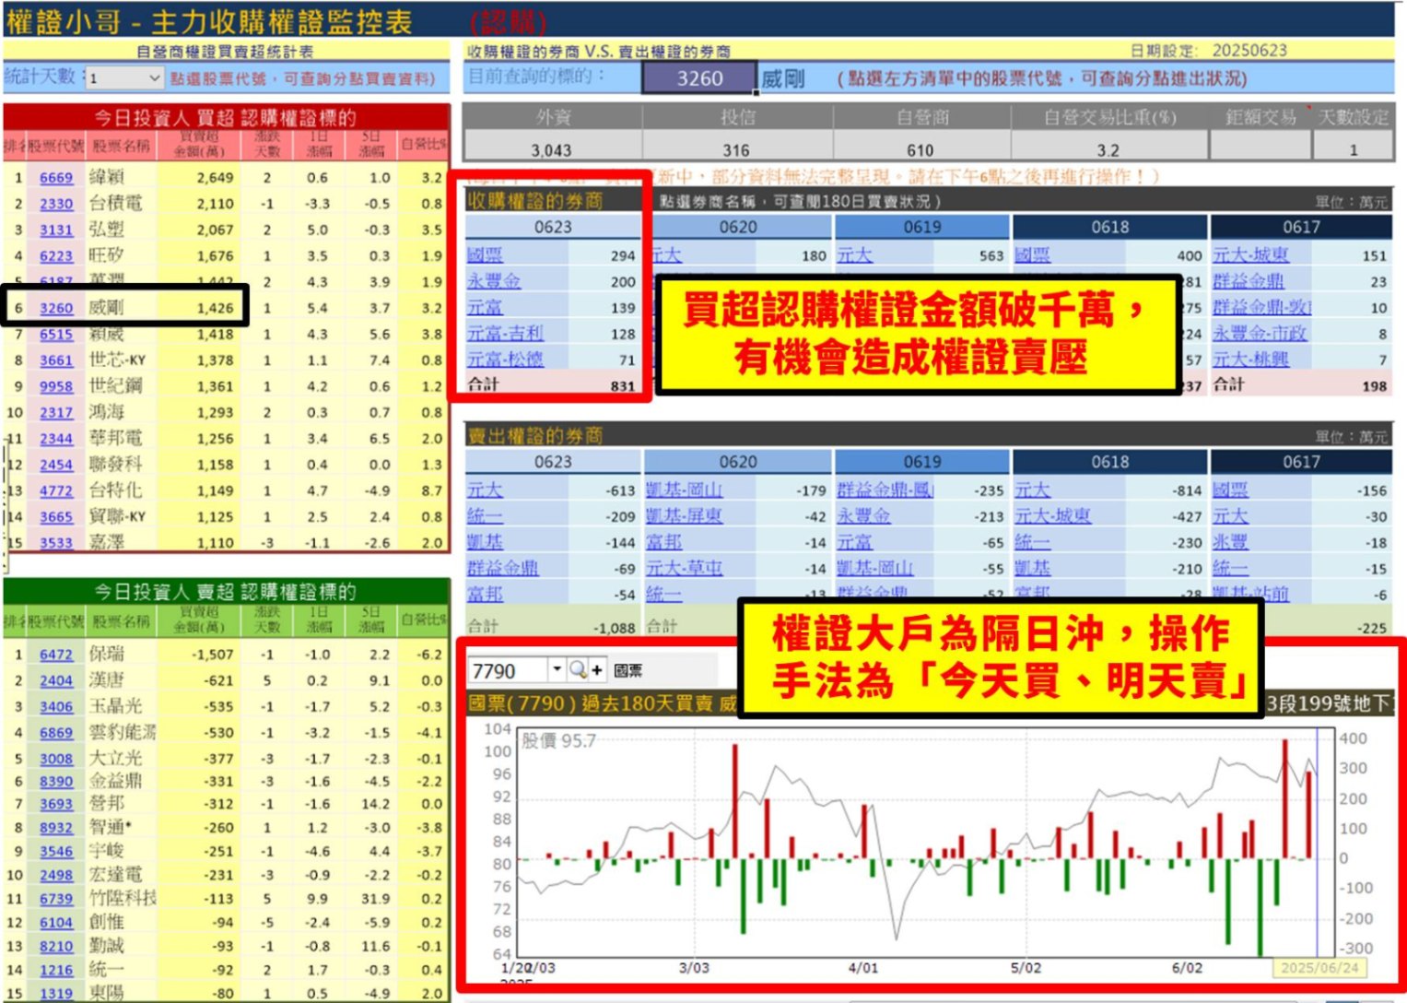
Task: Click 永豐金-市政 broker in 0617 buyers column
Action: pos(1260,333)
